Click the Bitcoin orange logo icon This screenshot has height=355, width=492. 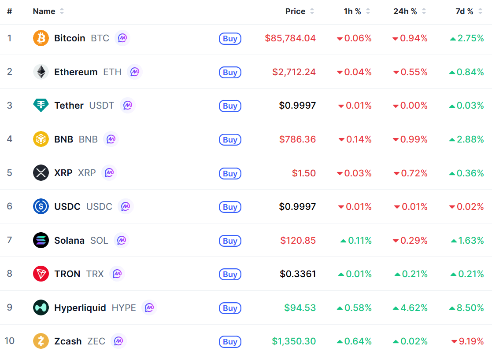41,38
